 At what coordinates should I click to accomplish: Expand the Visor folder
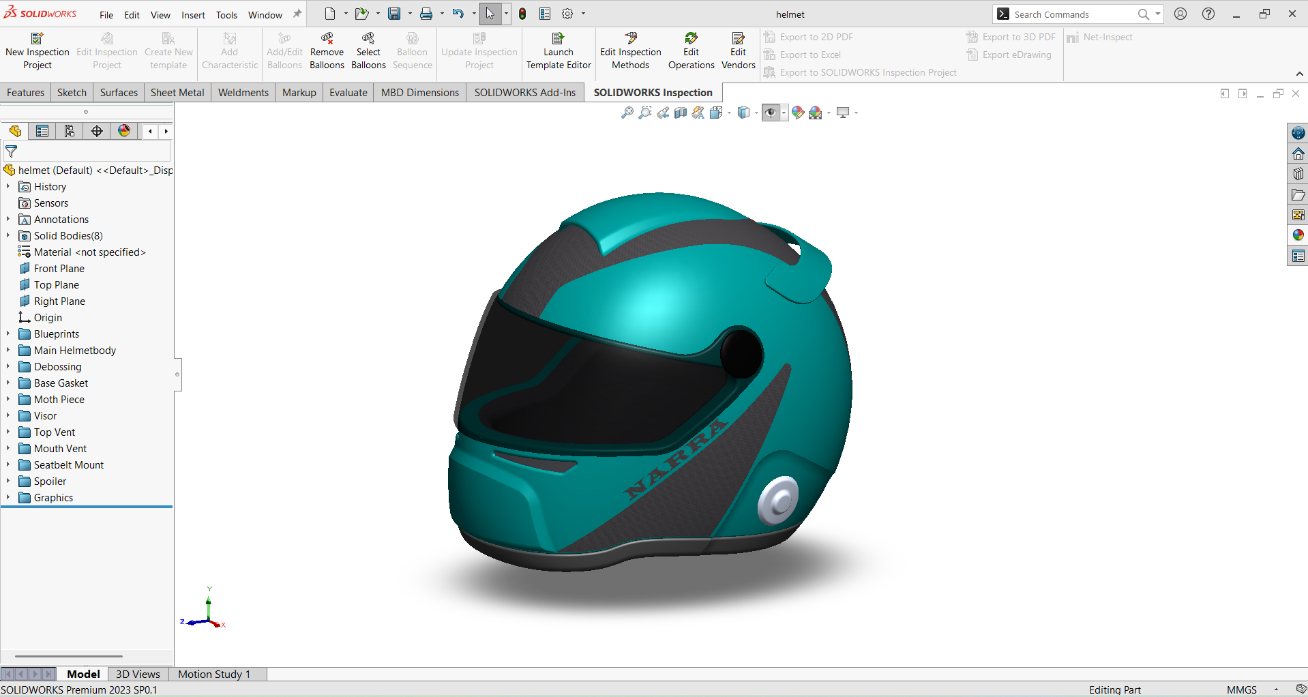click(8, 415)
